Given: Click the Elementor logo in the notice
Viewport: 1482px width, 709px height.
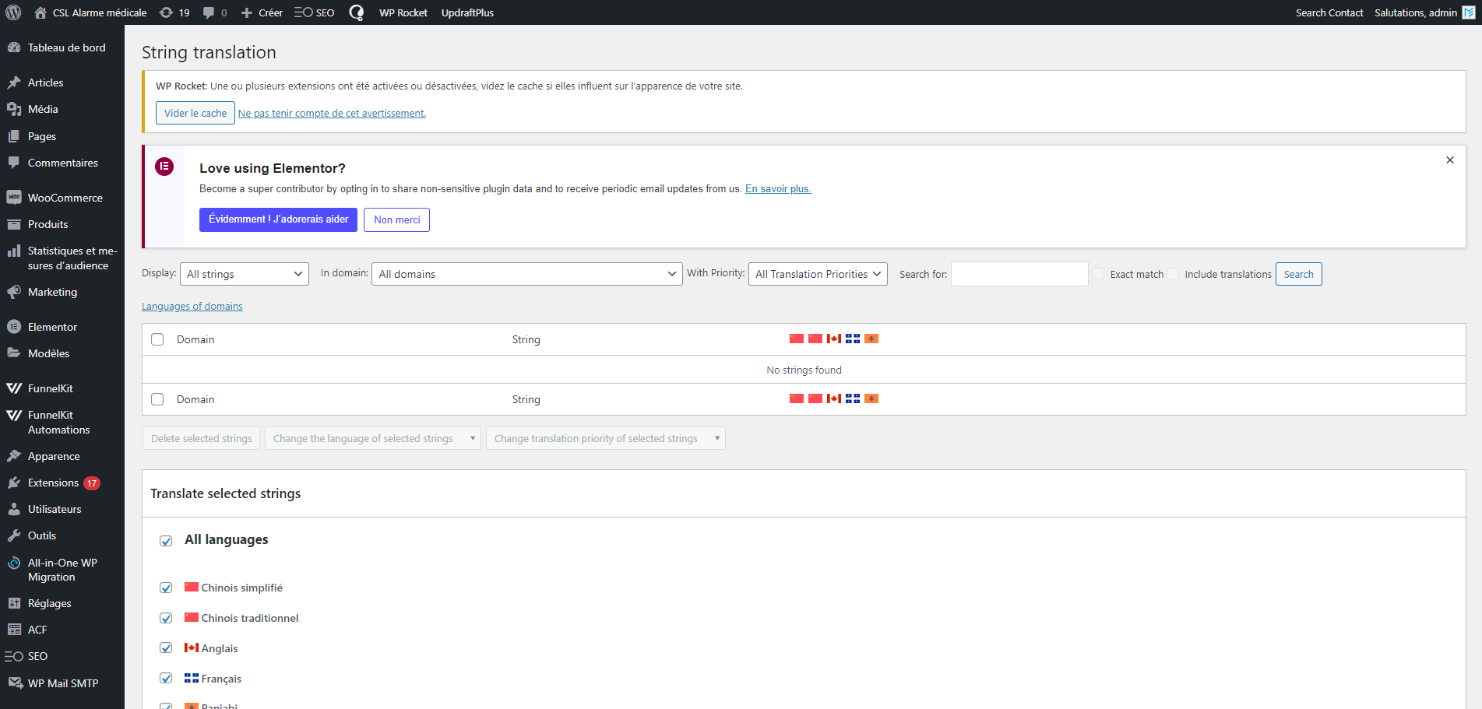Looking at the screenshot, I should [164, 167].
